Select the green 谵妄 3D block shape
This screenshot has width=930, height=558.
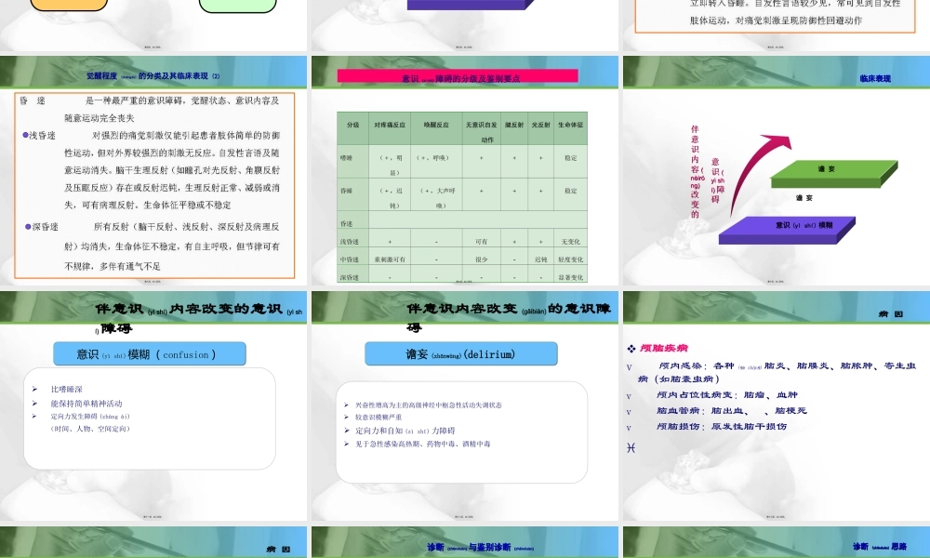click(x=832, y=172)
